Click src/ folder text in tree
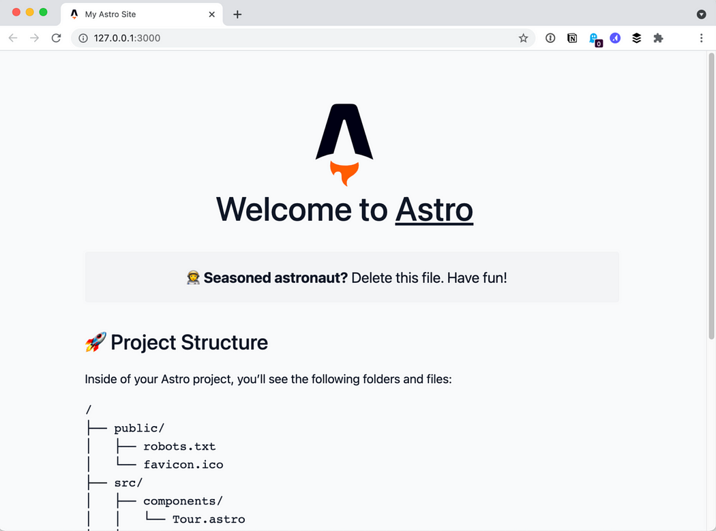The height and width of the screenshot is (531, 716). [128, 483]
